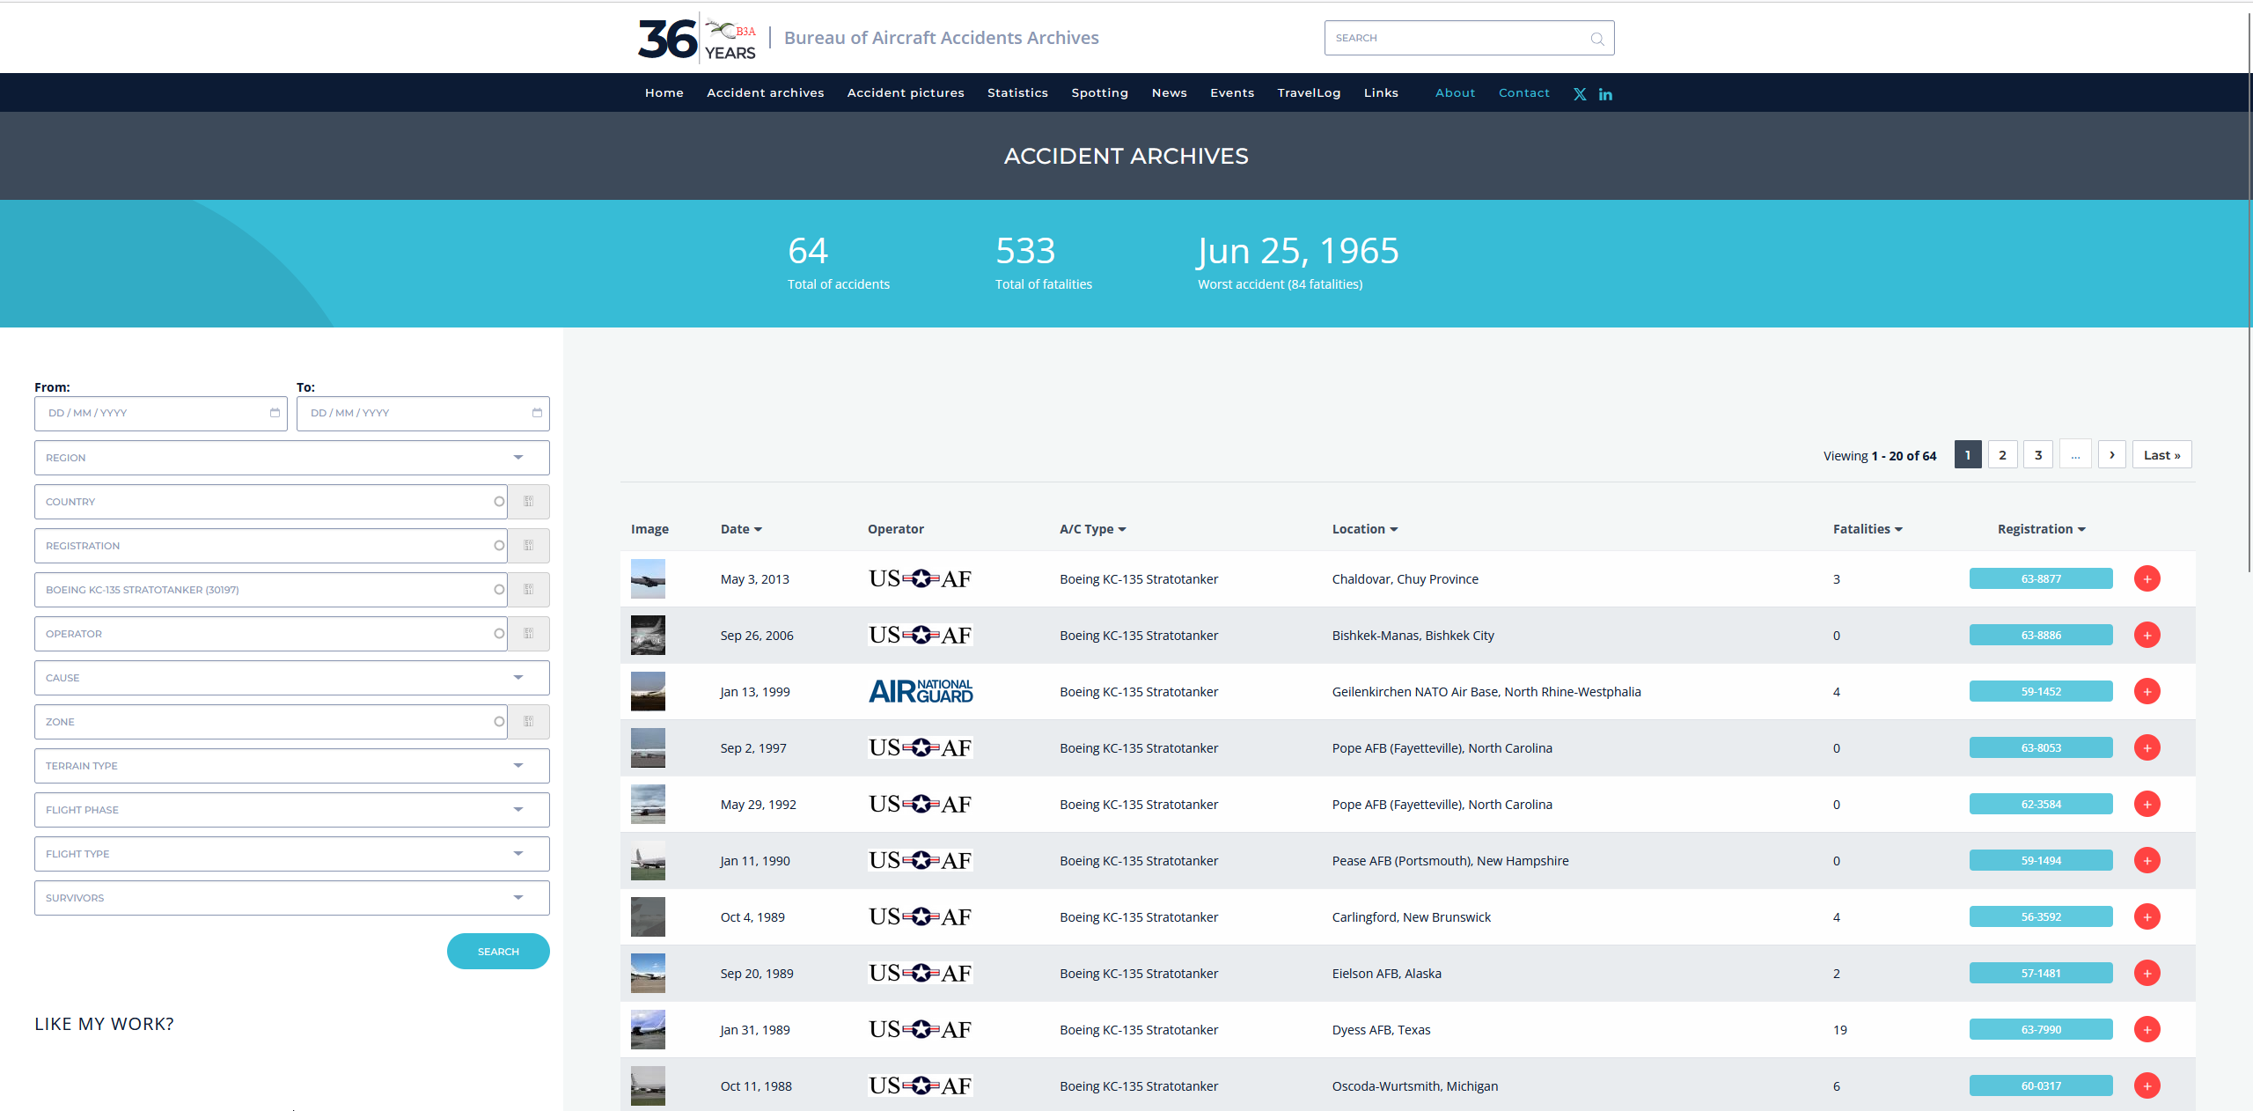Click the 36 Years B3A logo
Screen dimensions: 2253x1111
[x=696, y=39]
